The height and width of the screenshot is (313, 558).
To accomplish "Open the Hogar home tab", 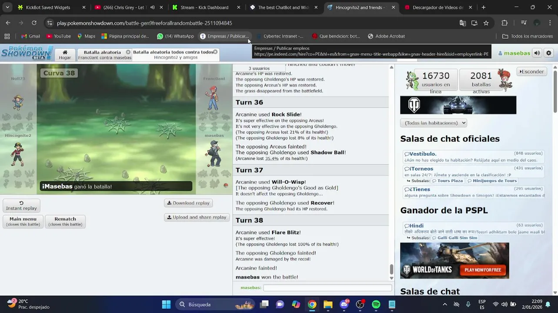I will pos(65,55).
